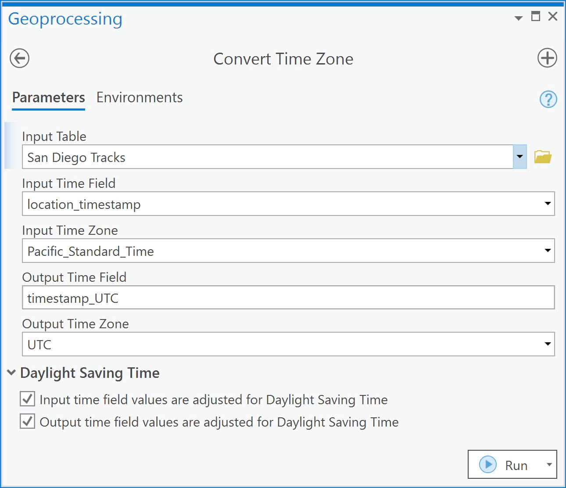Open the Output Time Zone dropdown
This screenshot has width=566, height=488.
[547, 344]
